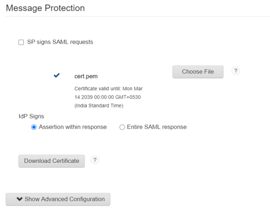Click the 'Entire SAML response' label text
This screenshot has width=270, height=210.
coord(157,127)
